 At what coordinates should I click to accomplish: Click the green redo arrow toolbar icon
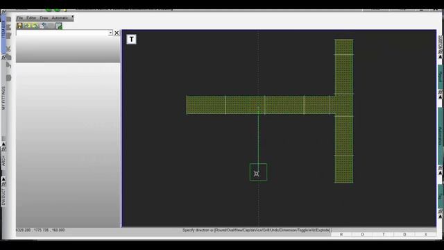(x=27, y=26)
